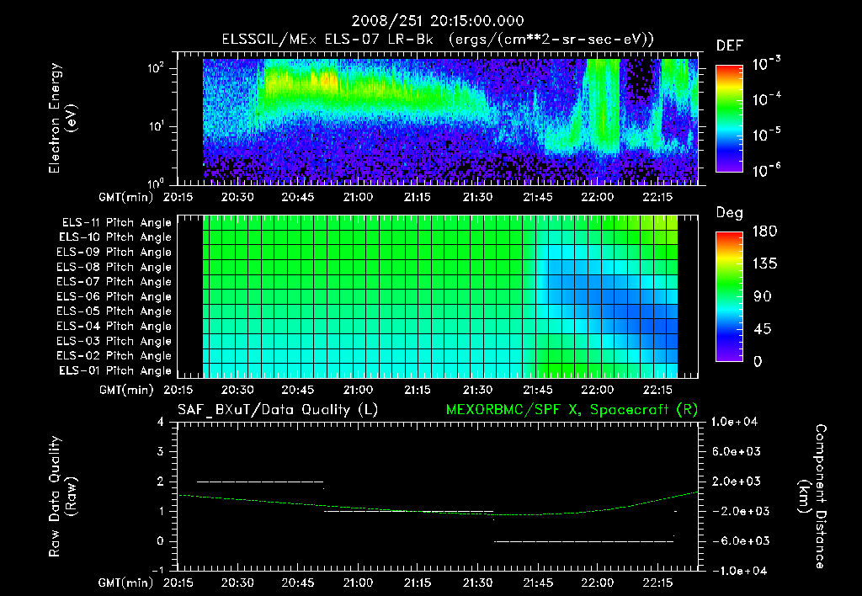Select the ELS-09 Pitch Angle row label
The image size is (862, 596).
coord(114,253)
